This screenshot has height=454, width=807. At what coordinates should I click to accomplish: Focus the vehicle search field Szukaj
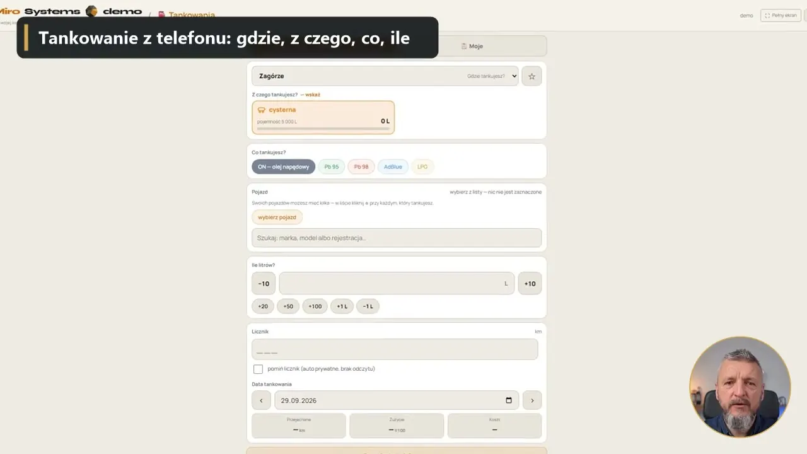397,238
